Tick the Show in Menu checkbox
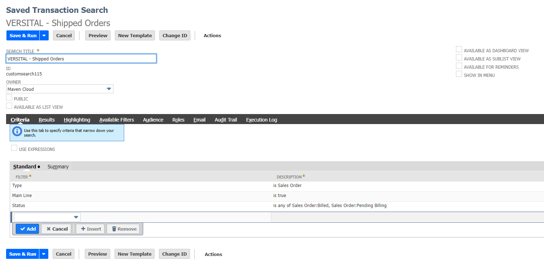Image resolution: width=544 pixels, height=266 pixels. [x=459, y=74]
